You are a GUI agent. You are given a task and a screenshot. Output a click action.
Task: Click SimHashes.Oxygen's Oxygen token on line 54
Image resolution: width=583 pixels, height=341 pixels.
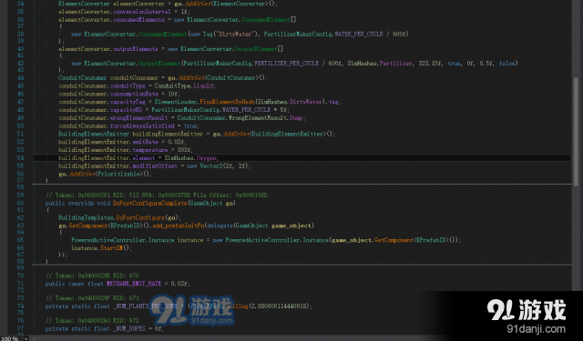pos(207,158)
